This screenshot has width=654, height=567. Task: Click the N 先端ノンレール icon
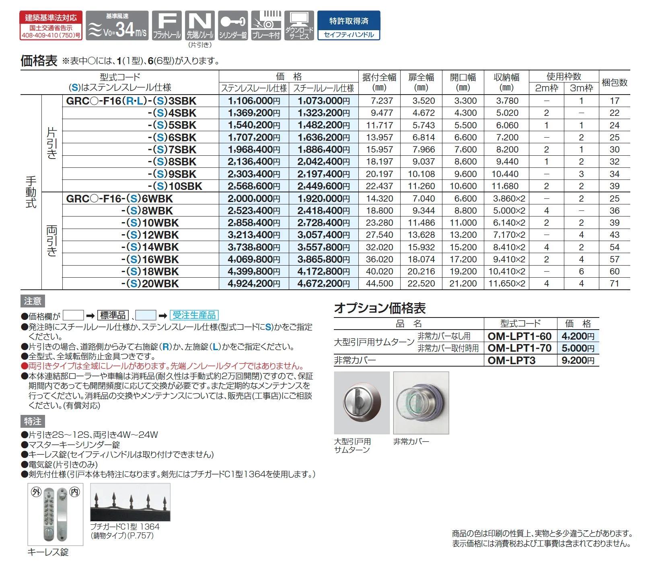coord(200,25)
